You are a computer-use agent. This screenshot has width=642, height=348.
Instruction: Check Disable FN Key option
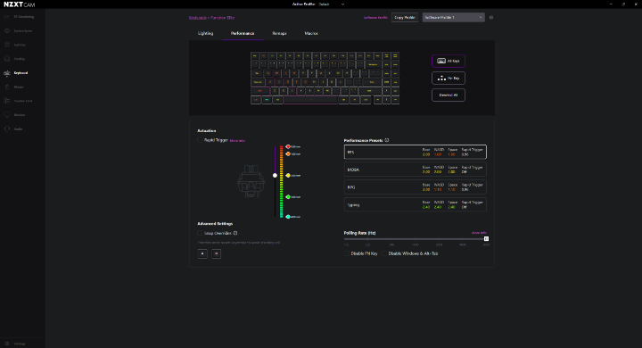pyautogui.click(x=346, y=253)
